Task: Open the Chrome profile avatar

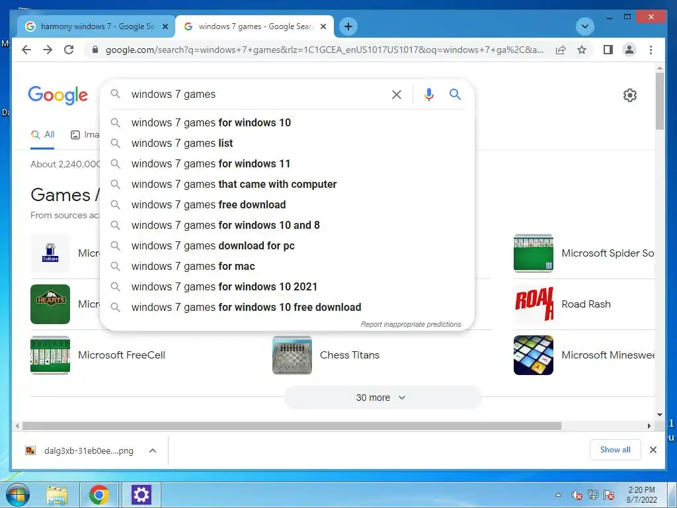Action: click(x=629, y=50)
